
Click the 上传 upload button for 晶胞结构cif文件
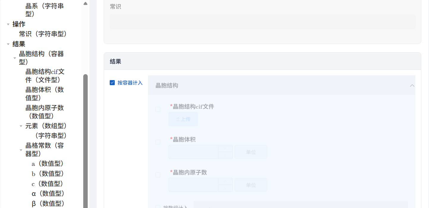183,119
